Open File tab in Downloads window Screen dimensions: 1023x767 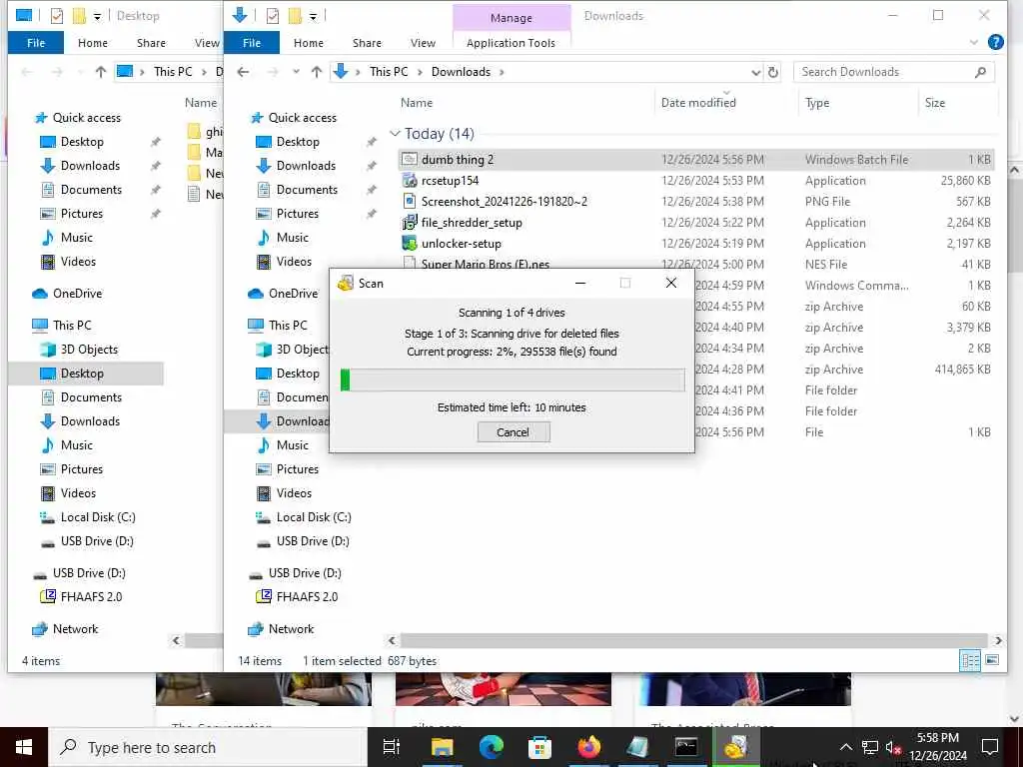tap(252, 42)
